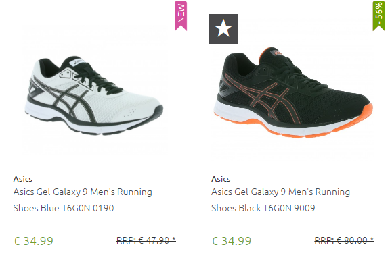Image resolution: width=390 pixels, height=272 pixels.
Task: Click Shoes Black T6G0N 9009 text
Action: 263,208
